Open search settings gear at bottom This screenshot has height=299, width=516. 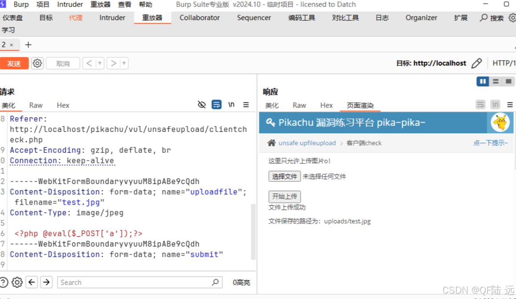click(17, 282)
